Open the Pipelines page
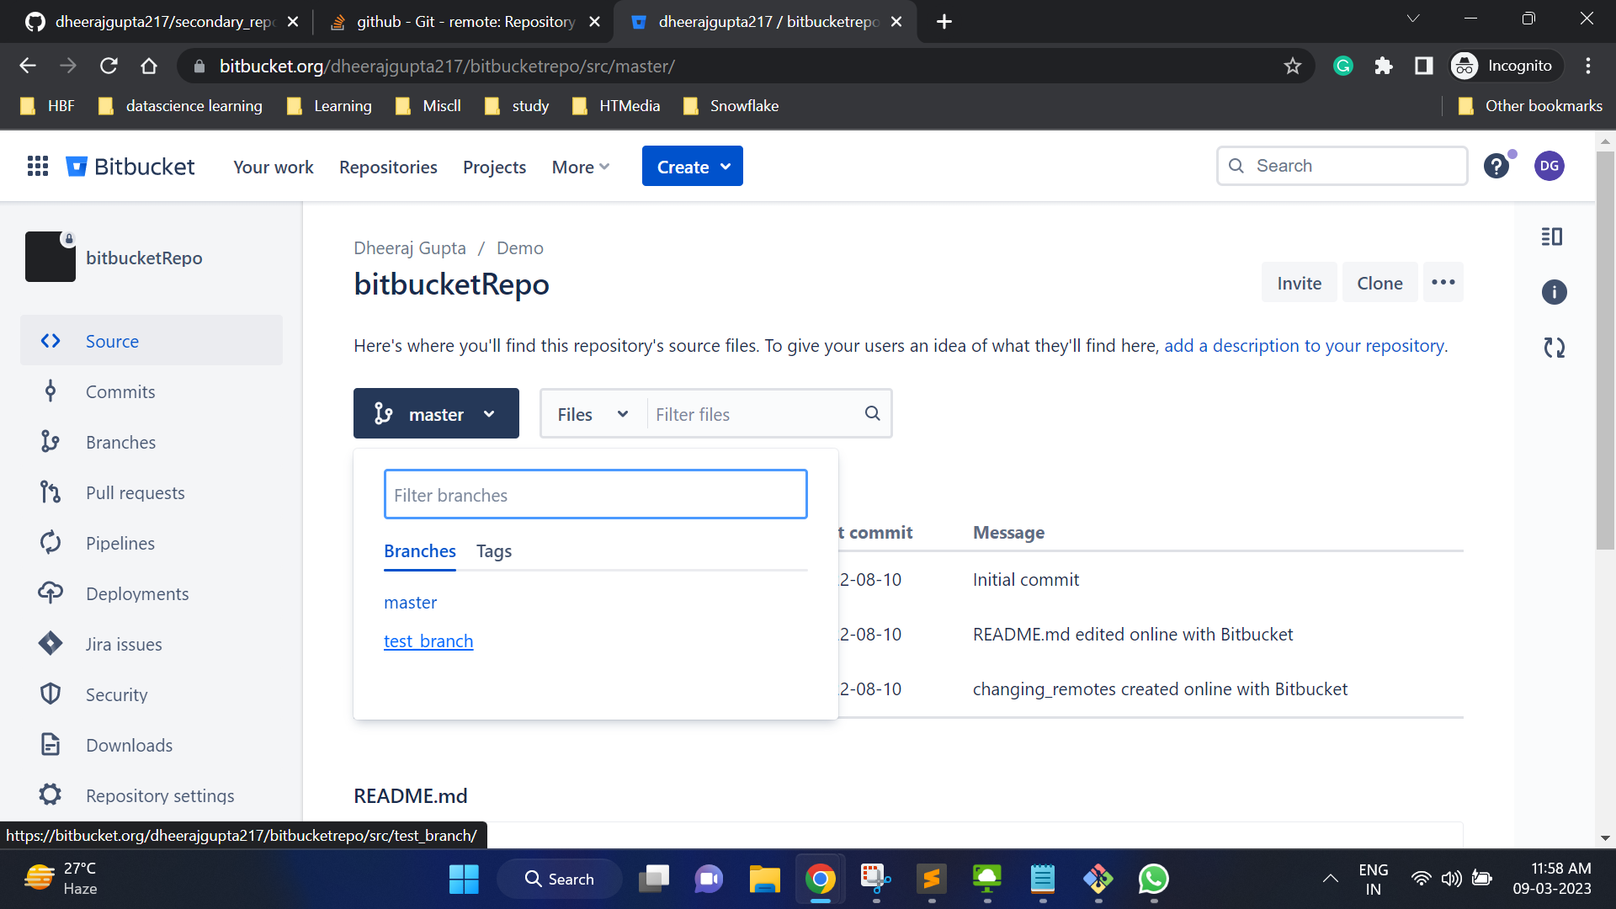The width and height of the screenshot is (1616, 909). point(119,543)
